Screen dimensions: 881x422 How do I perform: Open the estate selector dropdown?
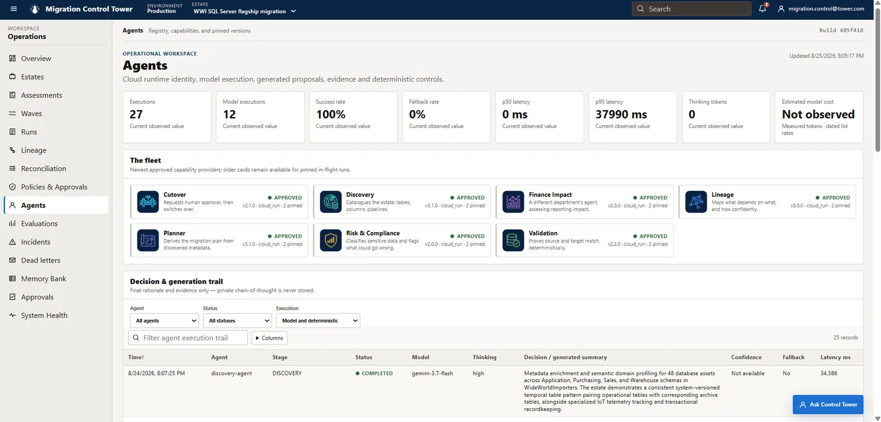[244, 11]
